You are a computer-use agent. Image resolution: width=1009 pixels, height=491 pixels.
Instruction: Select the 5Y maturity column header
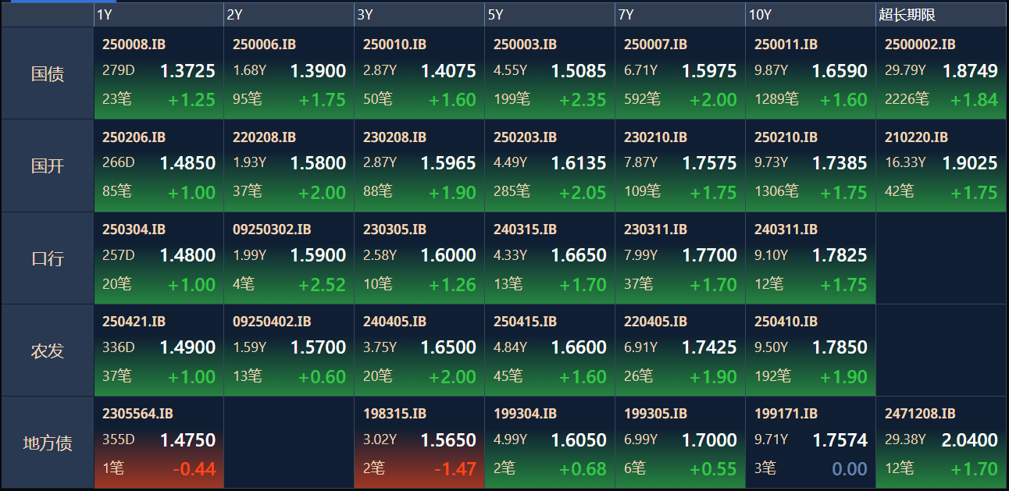pos(550,15)
